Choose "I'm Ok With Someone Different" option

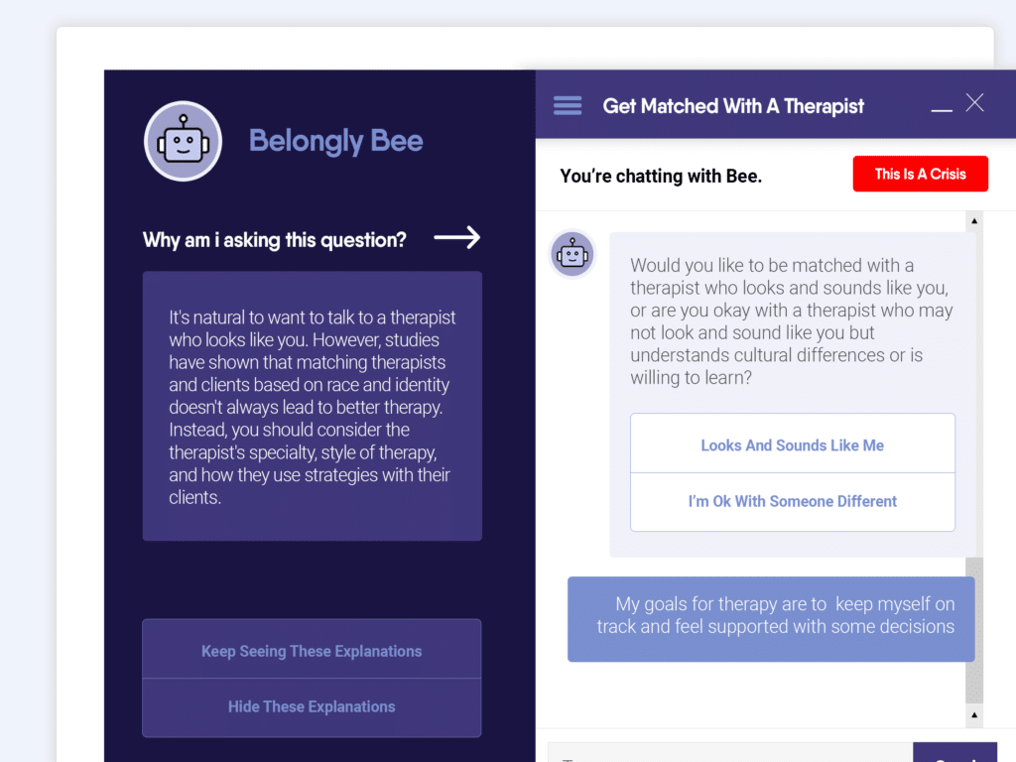coord(793,502)
